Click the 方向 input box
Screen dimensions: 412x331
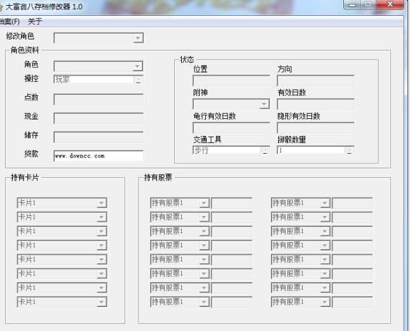(x=315, y=81)
